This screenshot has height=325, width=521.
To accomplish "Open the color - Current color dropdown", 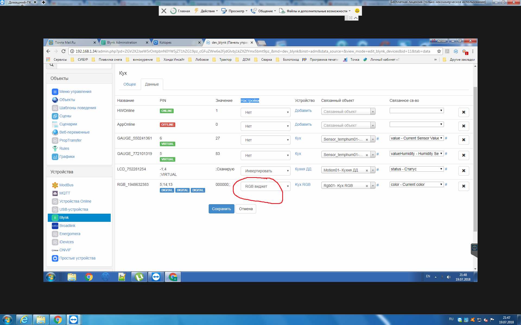I will coord(417,184).
